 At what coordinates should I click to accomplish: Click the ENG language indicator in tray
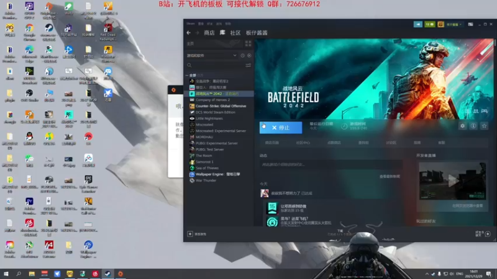[459, 273]
